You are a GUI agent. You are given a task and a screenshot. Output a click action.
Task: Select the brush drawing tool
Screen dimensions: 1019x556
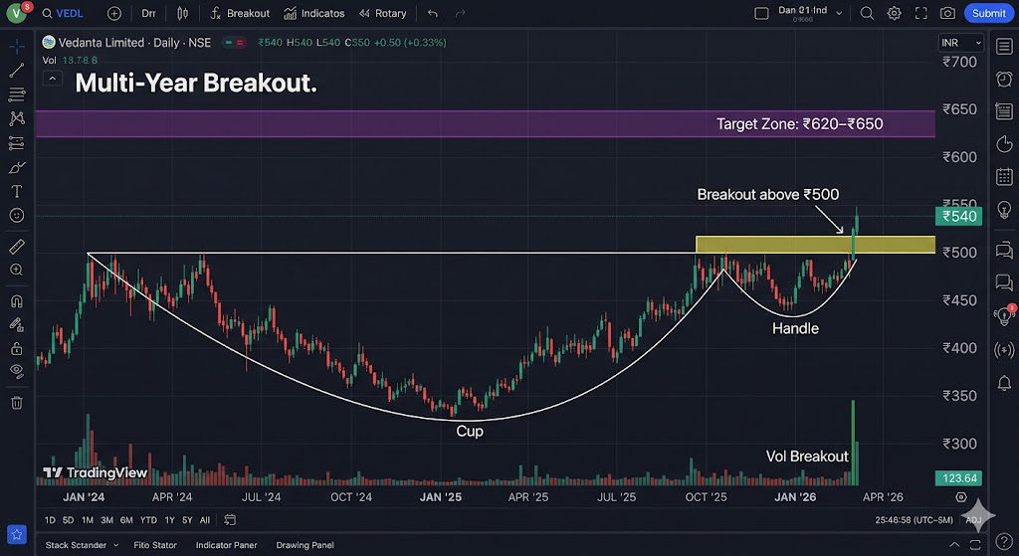17,167
